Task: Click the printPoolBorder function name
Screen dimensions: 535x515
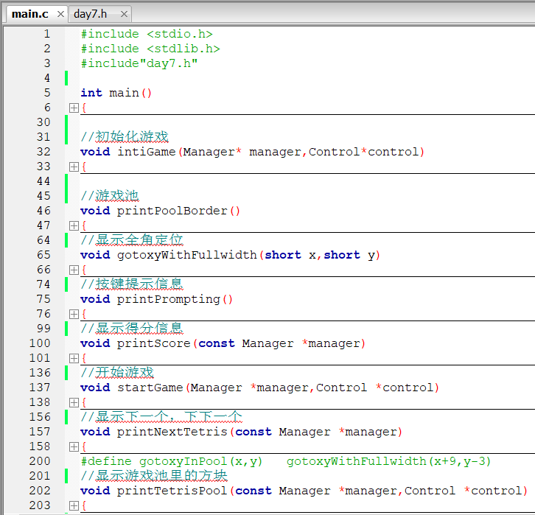Action: [x=172, y=211]
